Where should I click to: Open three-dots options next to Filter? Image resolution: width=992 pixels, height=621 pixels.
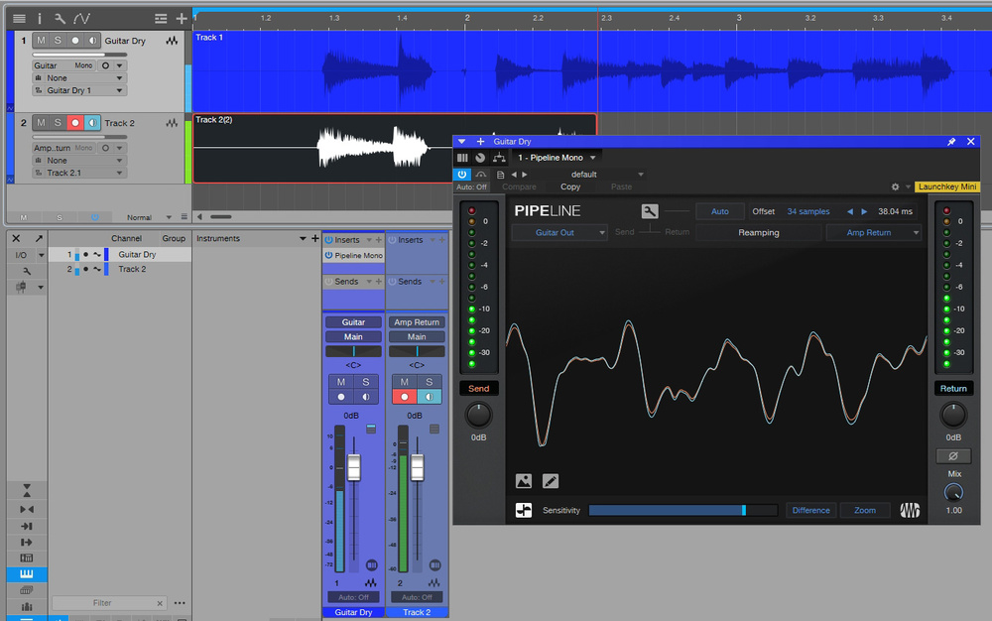180,603
